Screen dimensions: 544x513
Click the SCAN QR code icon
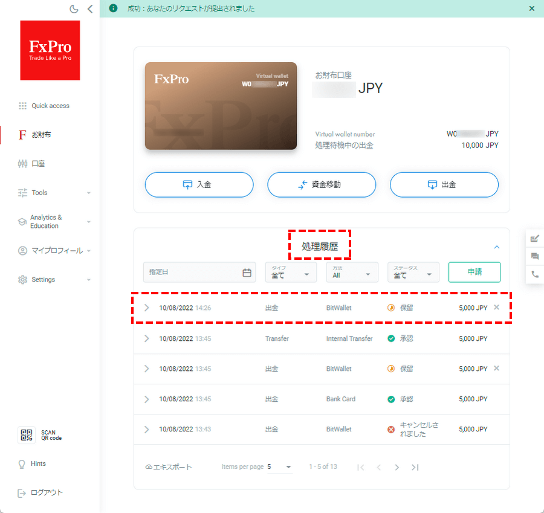(x=27, y=435)
